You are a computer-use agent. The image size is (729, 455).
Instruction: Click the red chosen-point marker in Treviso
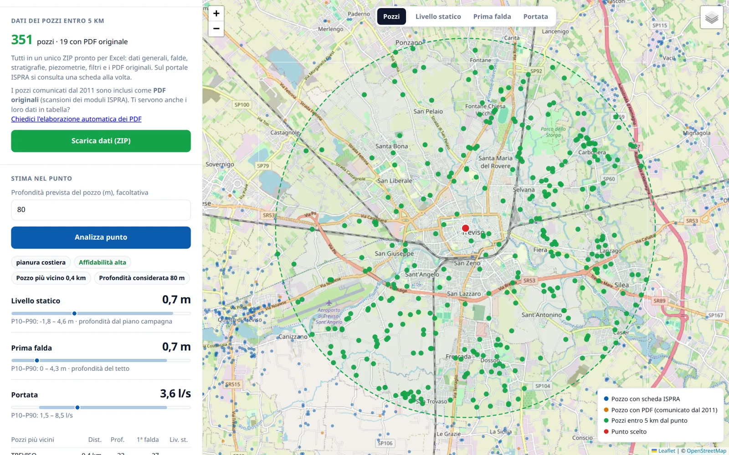click(465, 228)
